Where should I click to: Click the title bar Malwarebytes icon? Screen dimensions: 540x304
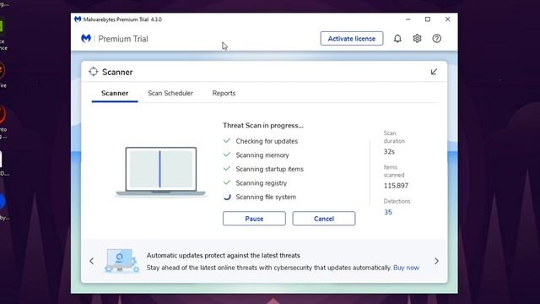coord(78,19)
